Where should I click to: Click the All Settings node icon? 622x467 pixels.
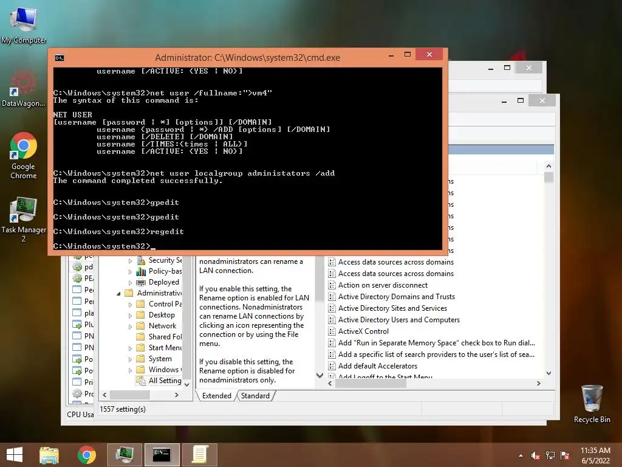click(141, 381)
